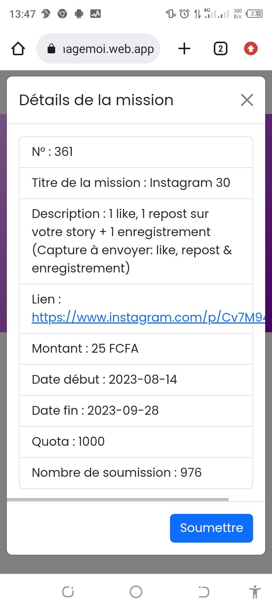The image size is (272, 610).
Task: Tap the Montant 25 FCFA row
Action: (136, 349)
